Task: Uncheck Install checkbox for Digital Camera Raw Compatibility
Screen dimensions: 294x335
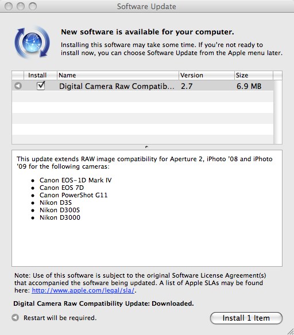Action: point(41,85)
